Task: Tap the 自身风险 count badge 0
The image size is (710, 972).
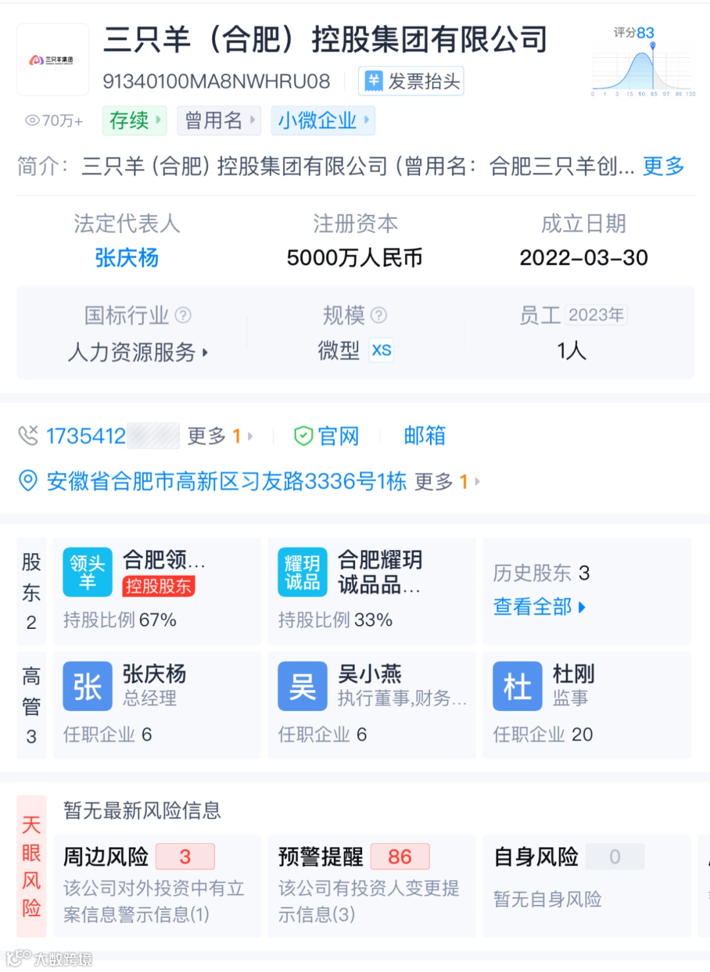Action: (615, 856)
